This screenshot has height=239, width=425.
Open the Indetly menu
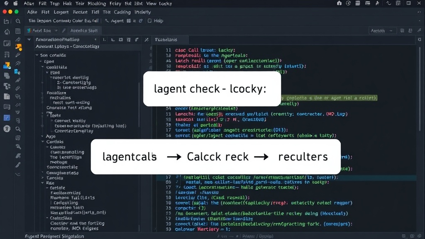143,12
